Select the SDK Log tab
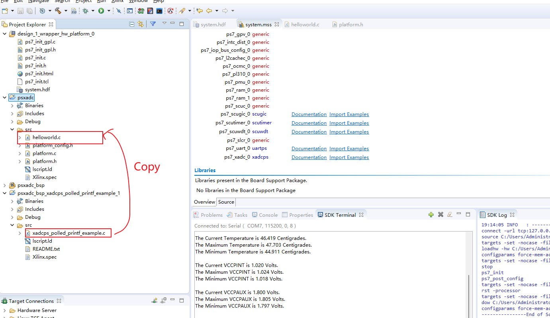Image resolution: width=550 pixels, height=318 pixels. [497, 215]
